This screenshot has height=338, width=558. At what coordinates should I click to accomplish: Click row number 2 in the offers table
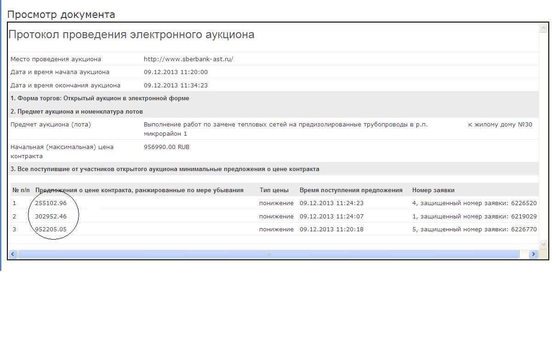[x=14, y=216]
